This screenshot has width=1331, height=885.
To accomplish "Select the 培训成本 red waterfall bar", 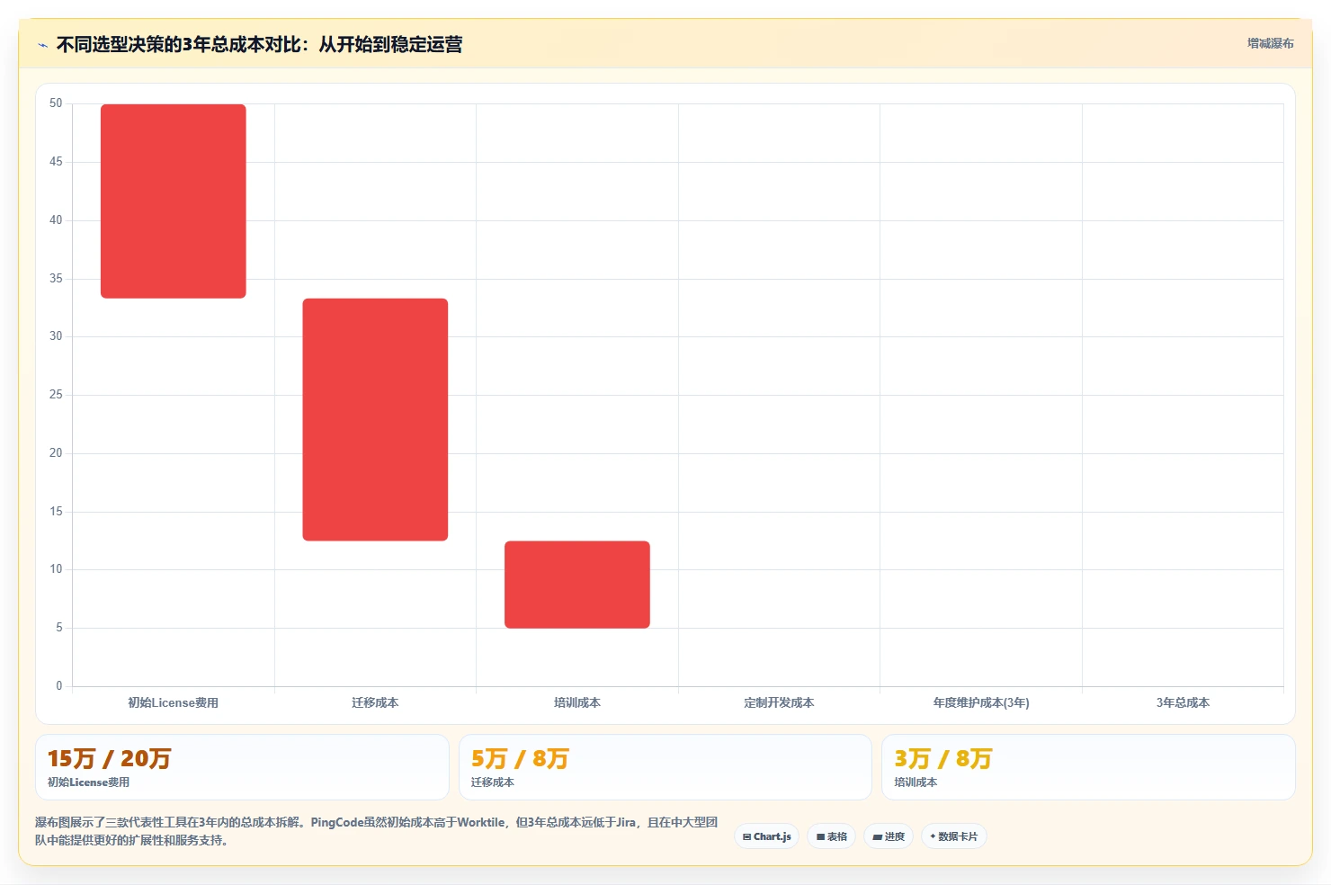I will (577, 585).
